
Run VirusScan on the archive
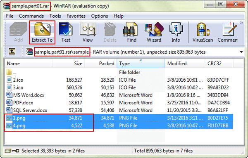[203, 32]
